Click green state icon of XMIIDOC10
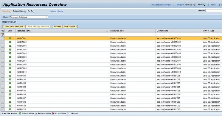This screenshot has height=116, width=222. 10,72
